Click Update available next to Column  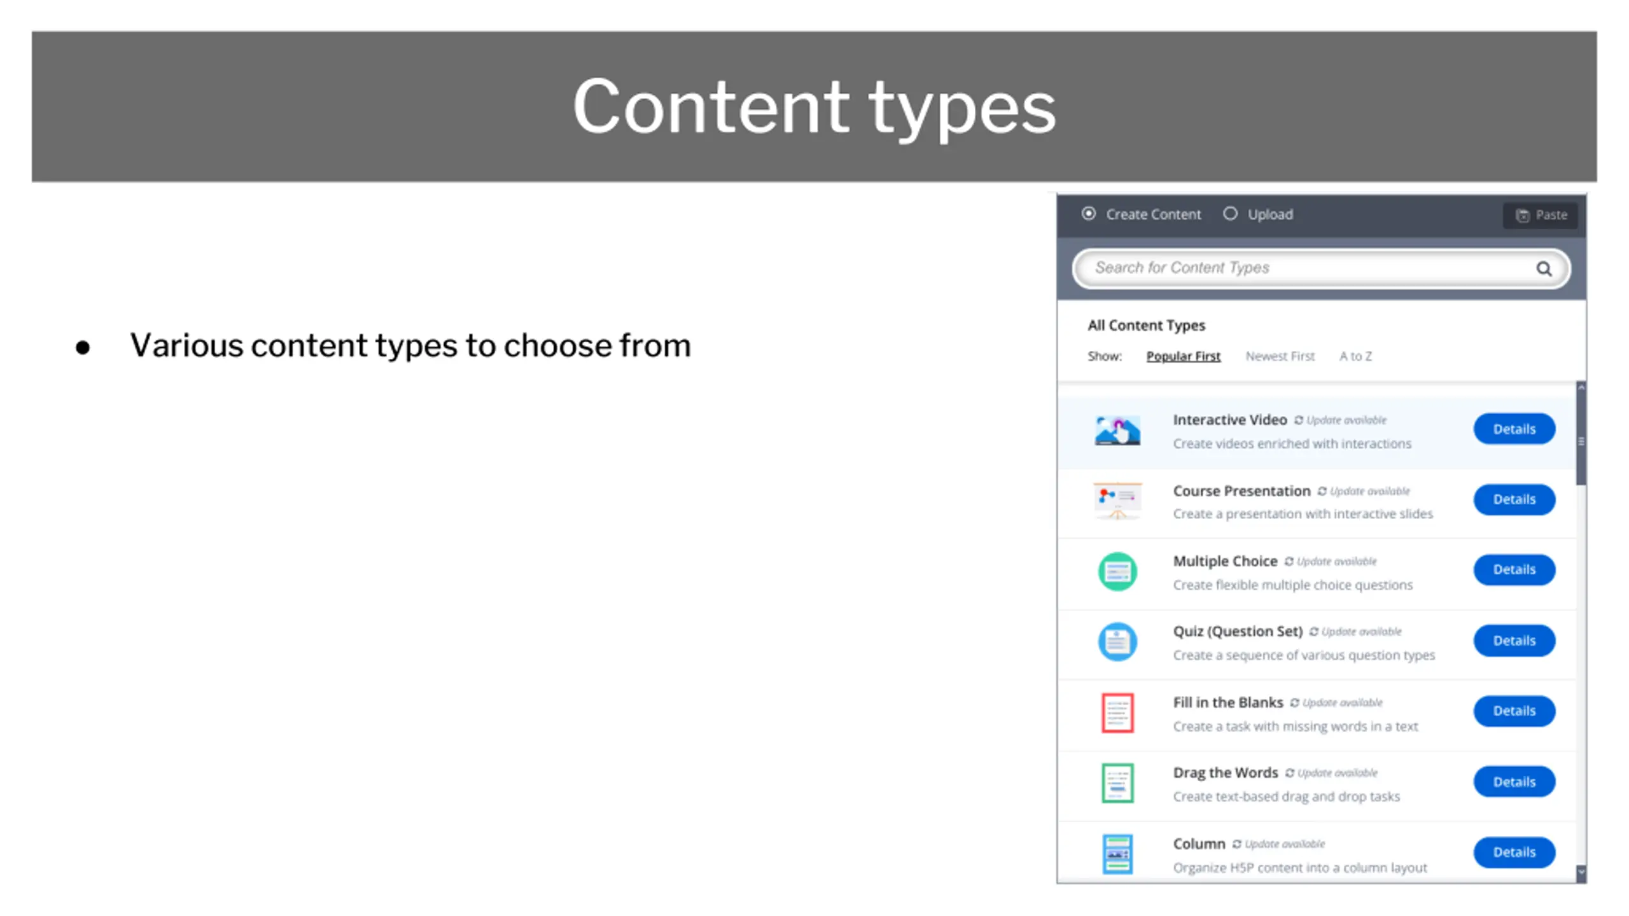1278,844
